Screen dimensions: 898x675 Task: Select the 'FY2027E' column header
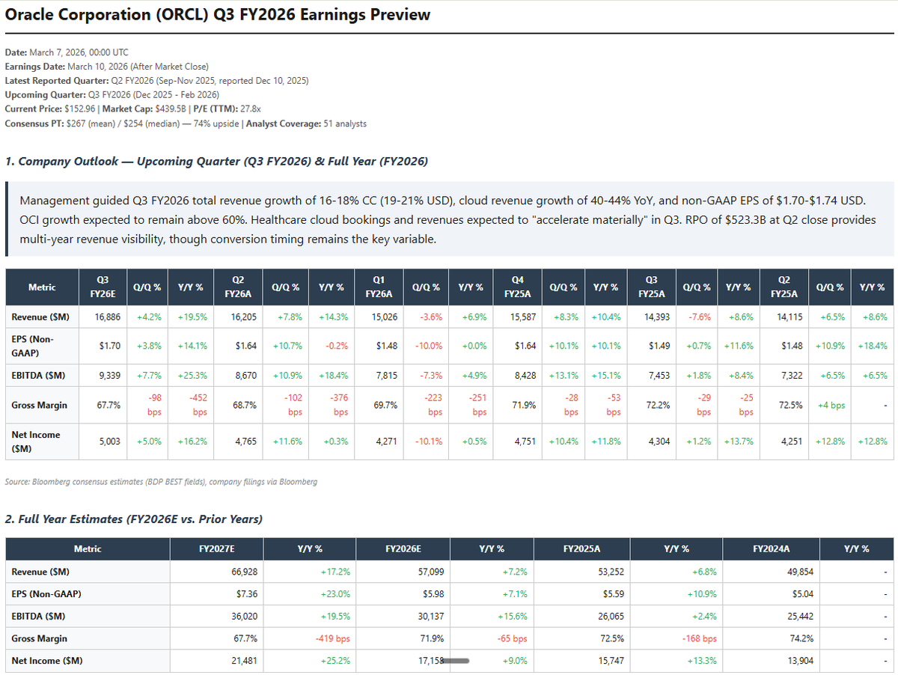tap(217, 549)
